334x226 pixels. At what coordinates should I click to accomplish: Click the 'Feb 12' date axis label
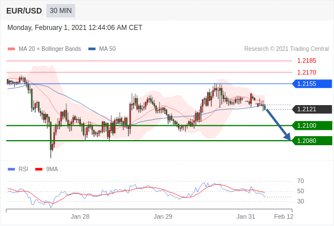284,216
